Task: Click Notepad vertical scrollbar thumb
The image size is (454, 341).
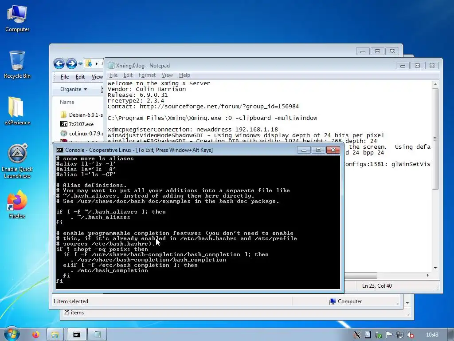Action: click(x=435, y=139)
